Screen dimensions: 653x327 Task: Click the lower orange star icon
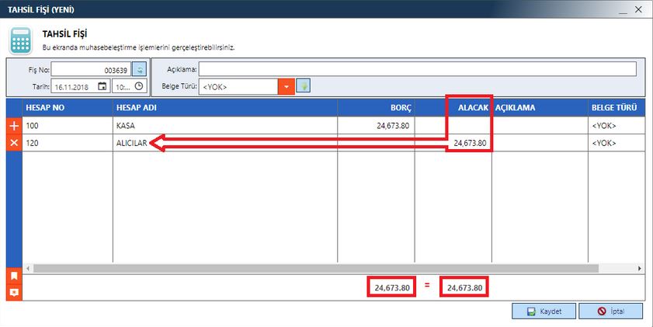(x=14, y=292)
